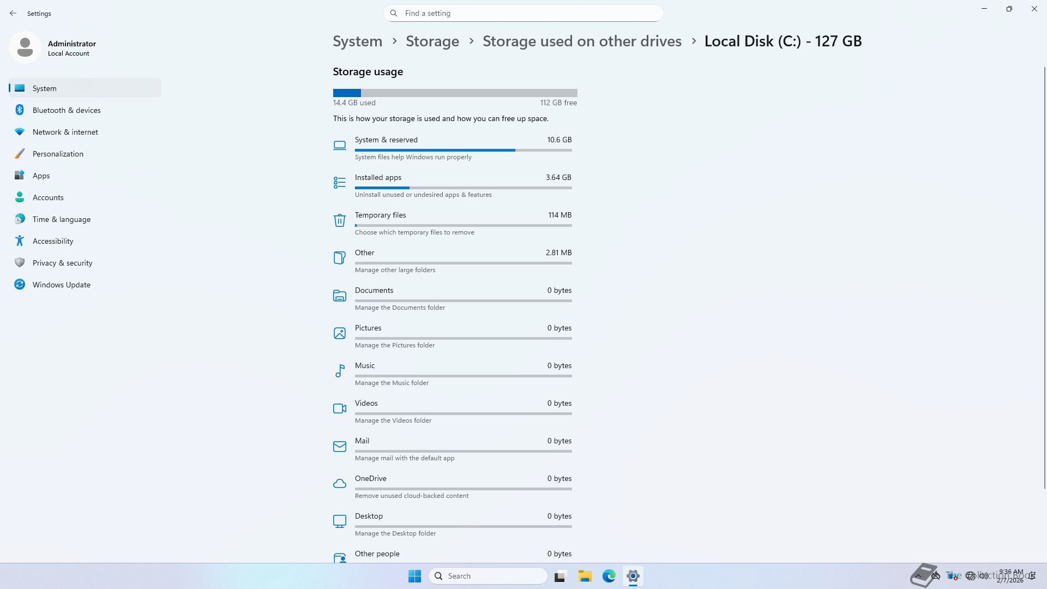Open Storage used on other drives breadcrumb

(x=581, y=41)
